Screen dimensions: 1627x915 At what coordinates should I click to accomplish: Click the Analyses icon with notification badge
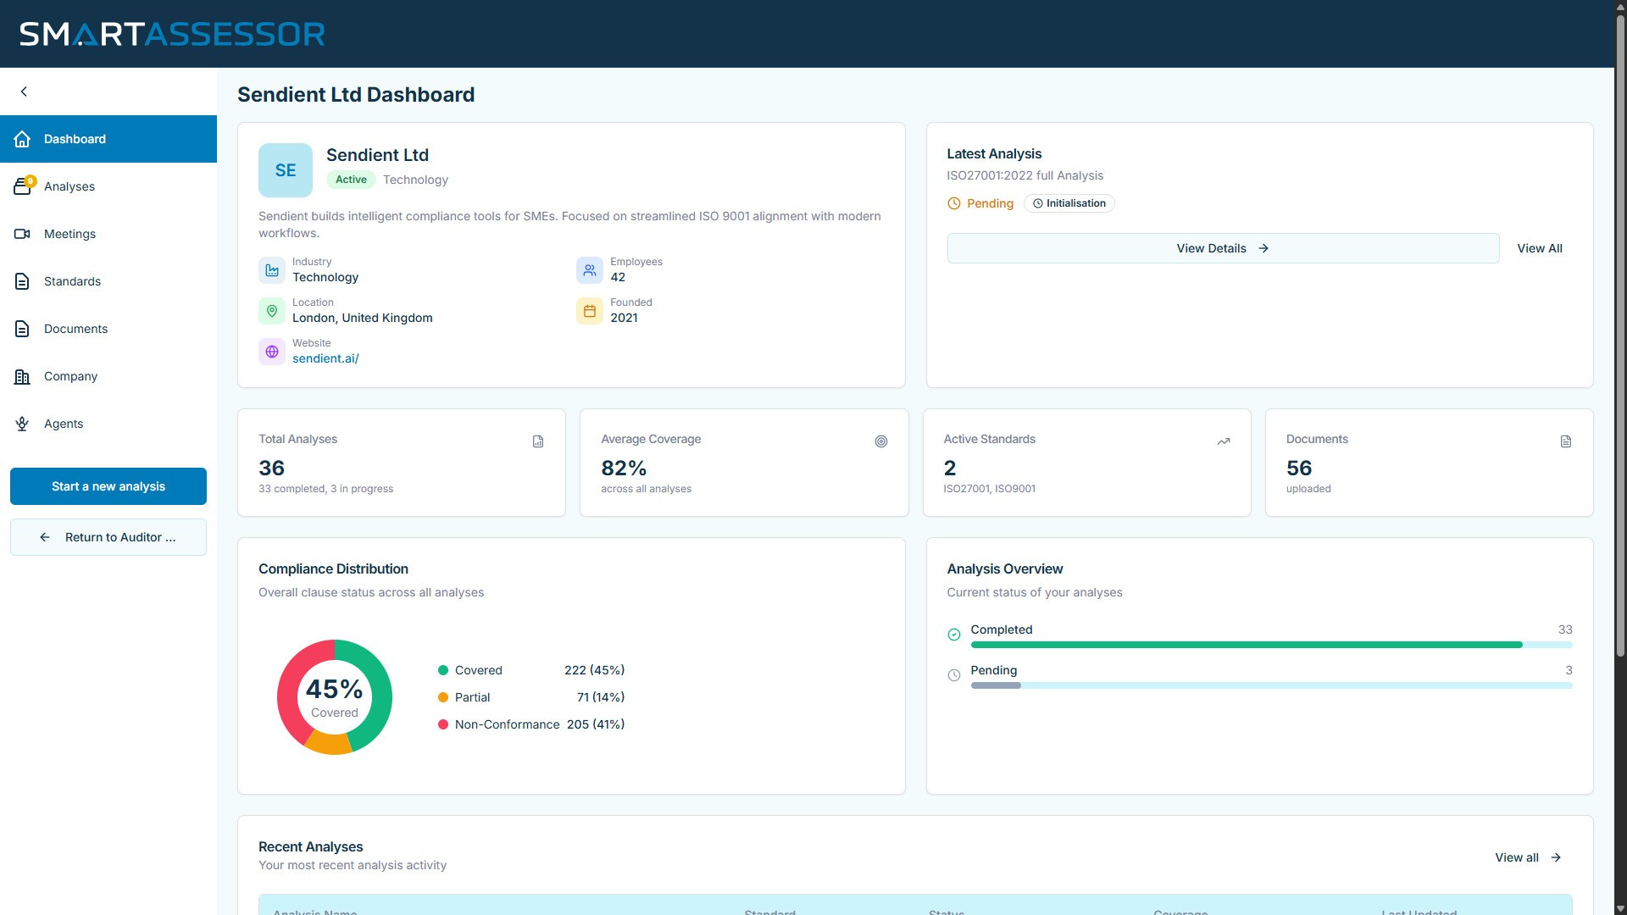pyautogui.click(x=23, y=186)
